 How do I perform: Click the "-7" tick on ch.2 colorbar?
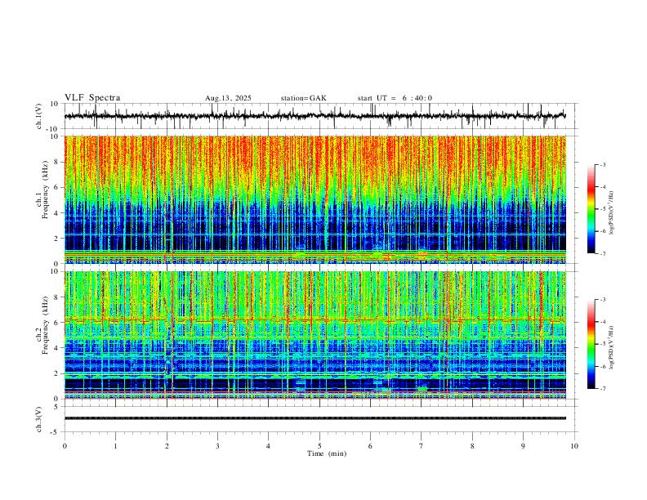603,389
